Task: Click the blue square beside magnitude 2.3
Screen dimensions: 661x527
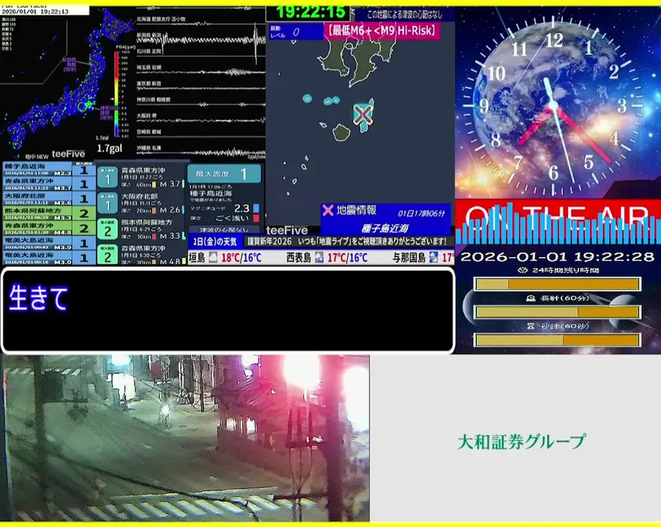Action: point(256,209)
